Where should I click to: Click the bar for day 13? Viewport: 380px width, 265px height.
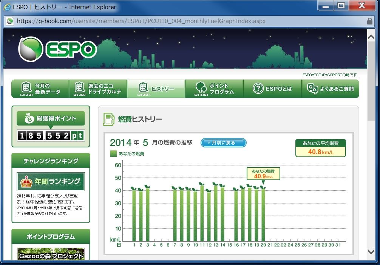click(216, 213)
